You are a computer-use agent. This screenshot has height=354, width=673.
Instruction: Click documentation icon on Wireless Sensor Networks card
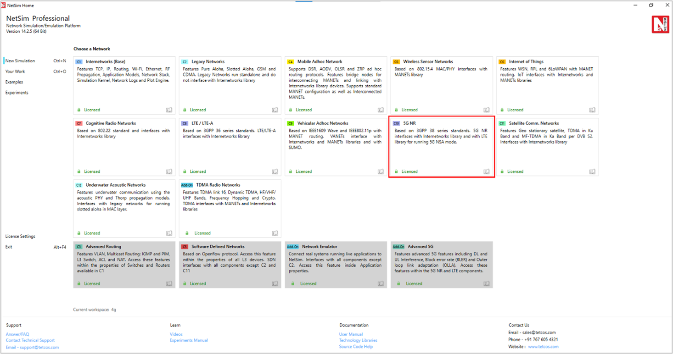(x=487, y=110)
